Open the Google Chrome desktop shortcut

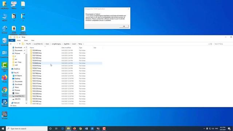(x=5, y=91)
